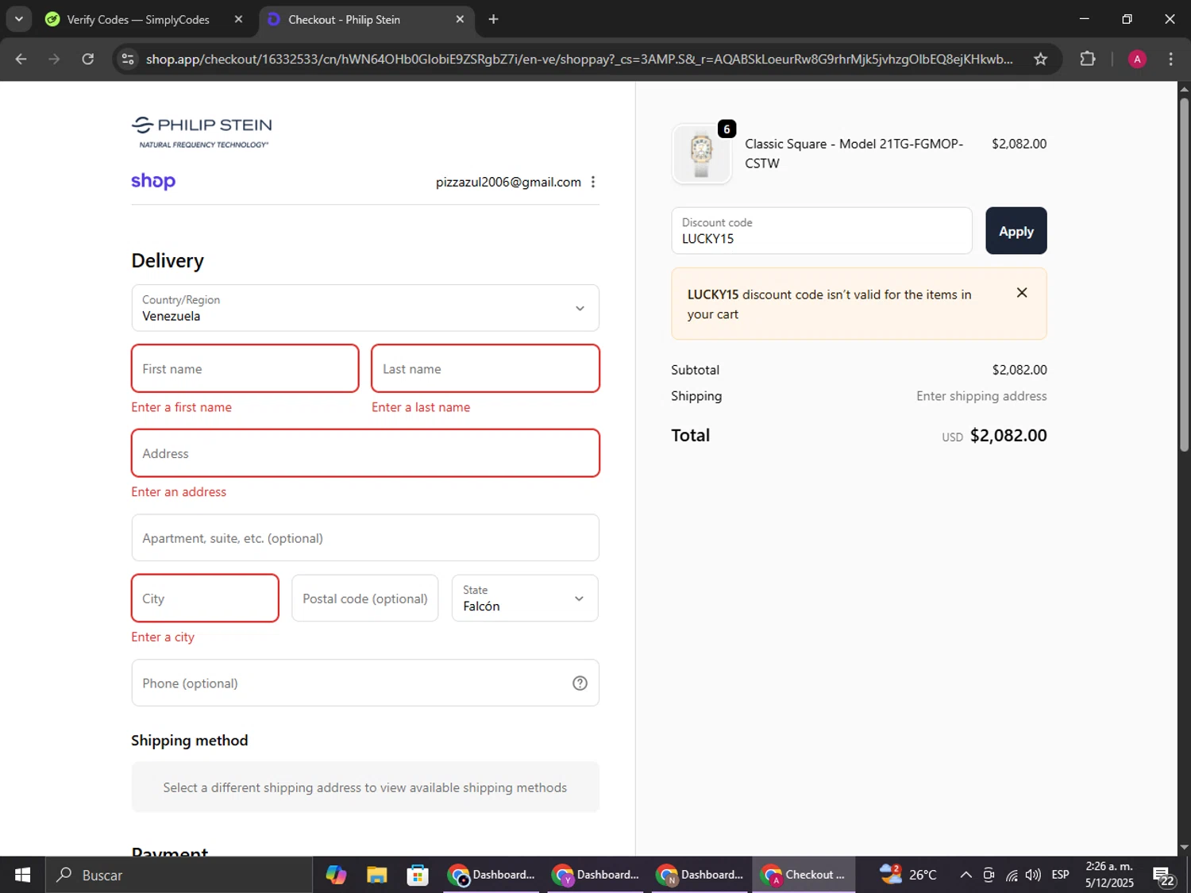The image size is (1191, 893).
Task: Open account options menu beside email
Action: [593, 182]
